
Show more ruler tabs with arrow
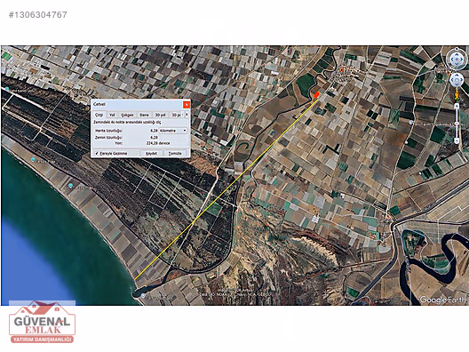[x=187, y=115]
